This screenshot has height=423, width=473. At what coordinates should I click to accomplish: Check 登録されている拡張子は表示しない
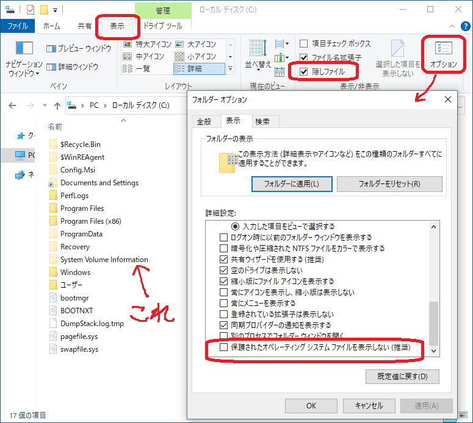tap(223, 315)
